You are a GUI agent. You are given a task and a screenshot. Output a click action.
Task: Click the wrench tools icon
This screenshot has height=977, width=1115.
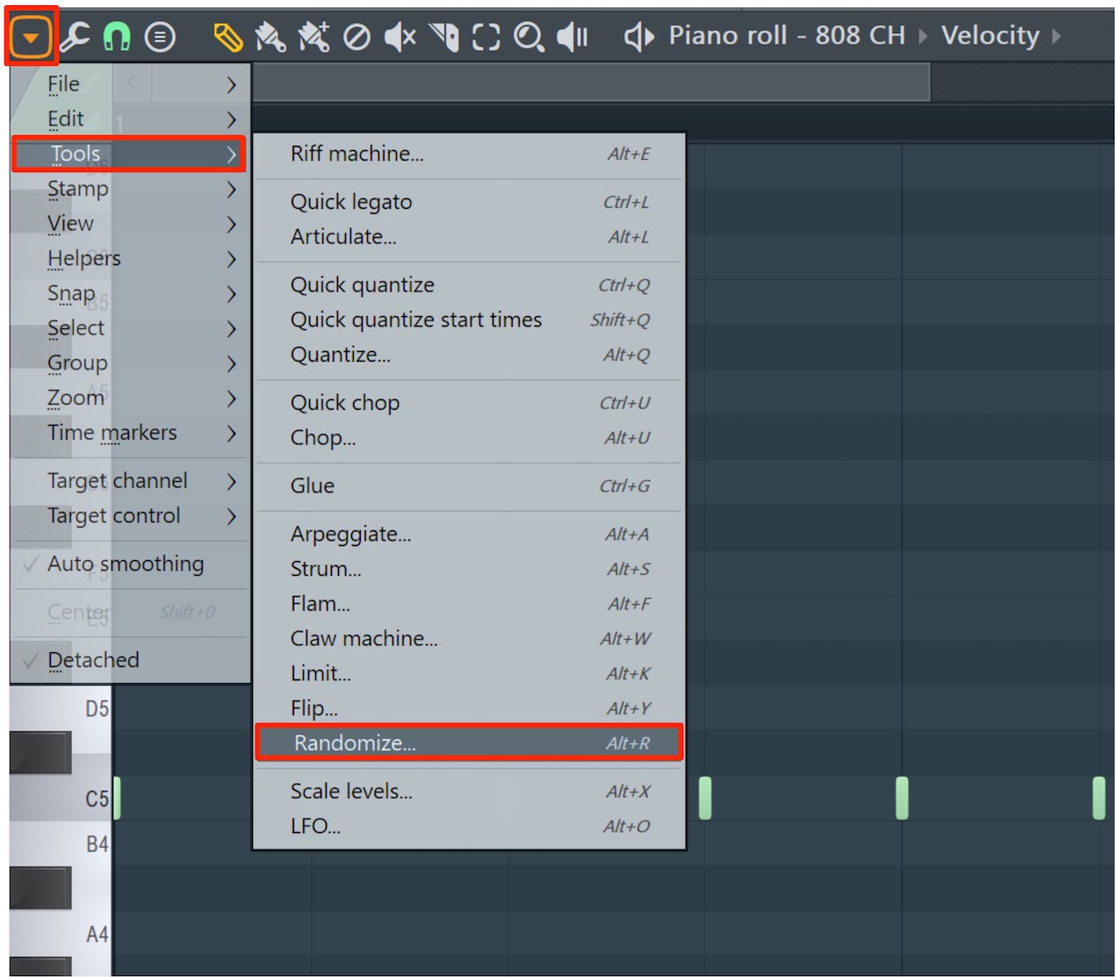point(74,36)
